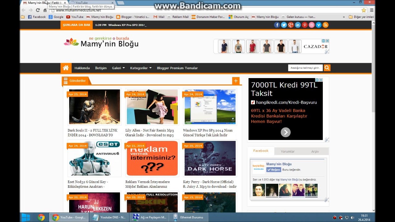Image resolution: width=395 pixels, height=222 pixels.
Task: Click the Katy Perry Dark Horse thumbnail
Action: pos(210,158)
